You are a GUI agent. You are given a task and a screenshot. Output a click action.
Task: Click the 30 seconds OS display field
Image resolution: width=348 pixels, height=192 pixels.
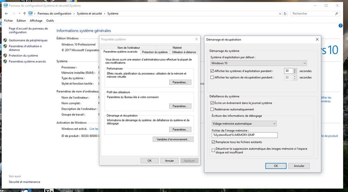[288, 71]
